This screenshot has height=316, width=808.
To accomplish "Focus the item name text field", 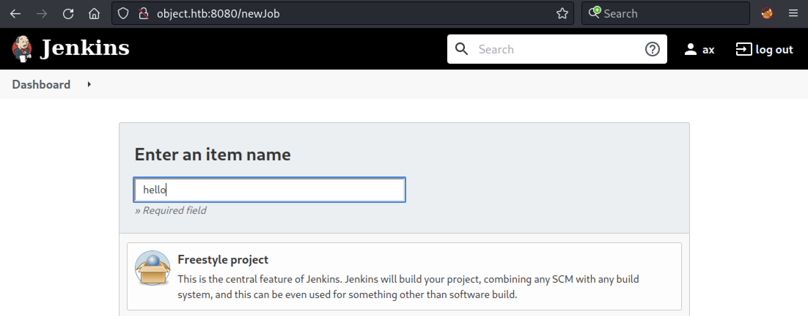I will [269, 190].
